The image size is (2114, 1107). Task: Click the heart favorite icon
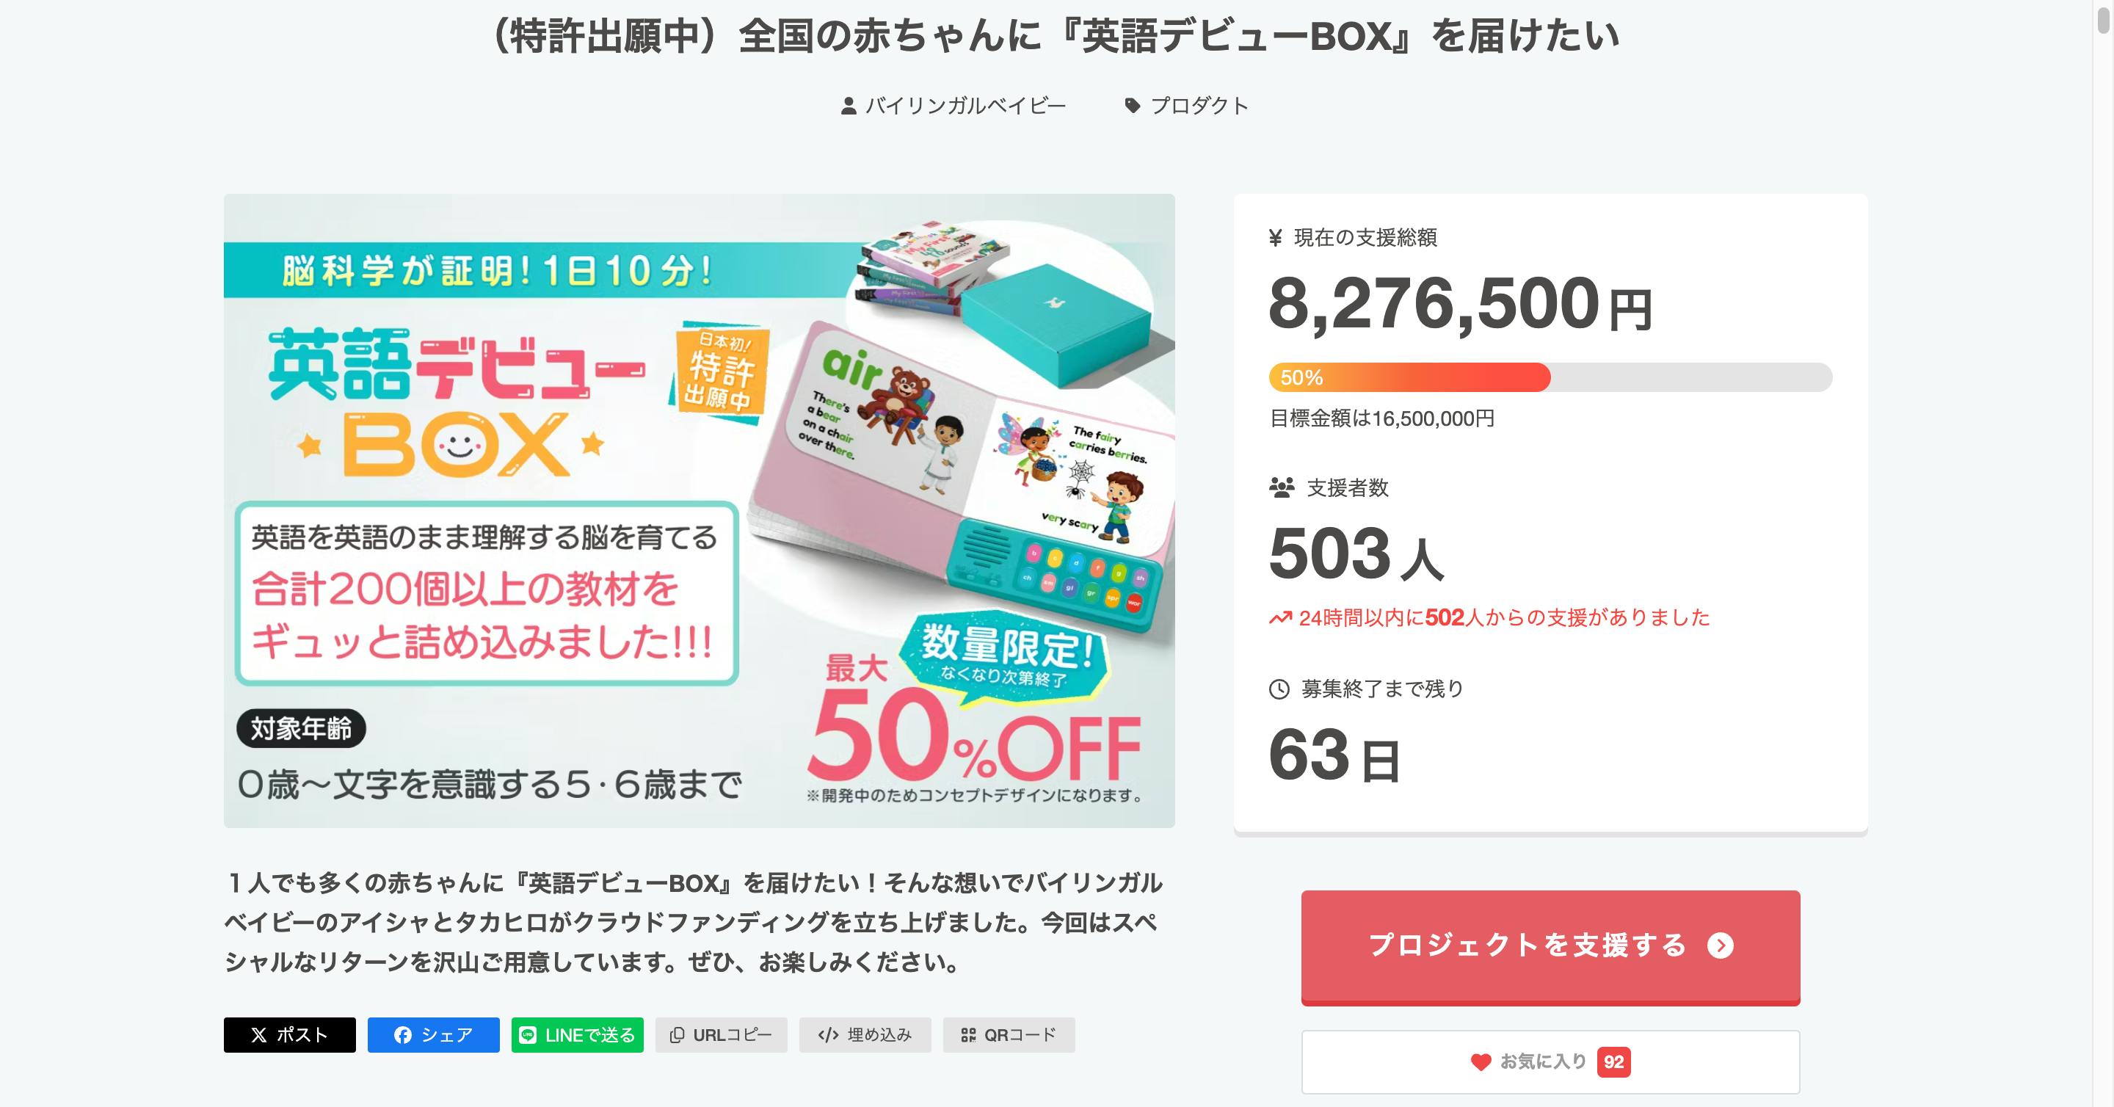tap(1481, 1062)
